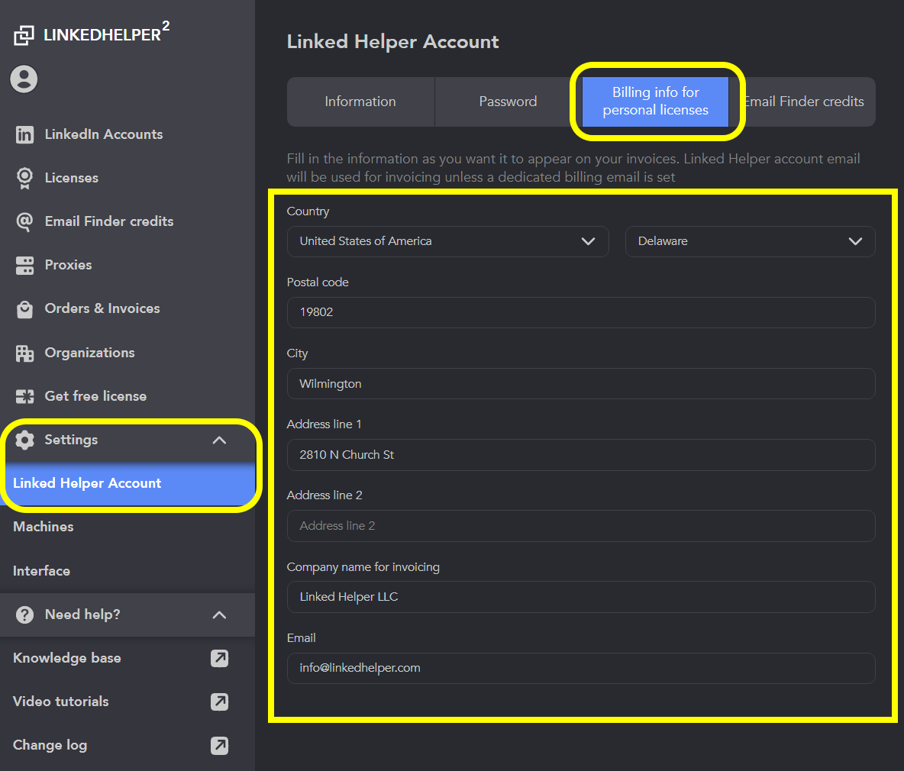This screenshot has width=904, height=771.
Task: Open the Video tutorials link
Action: pos(60,702)
